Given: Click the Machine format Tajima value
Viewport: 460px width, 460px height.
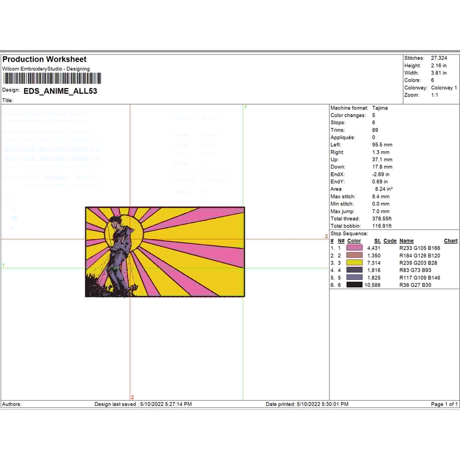Looking at the screenshot, I should (x=379, y=108).
